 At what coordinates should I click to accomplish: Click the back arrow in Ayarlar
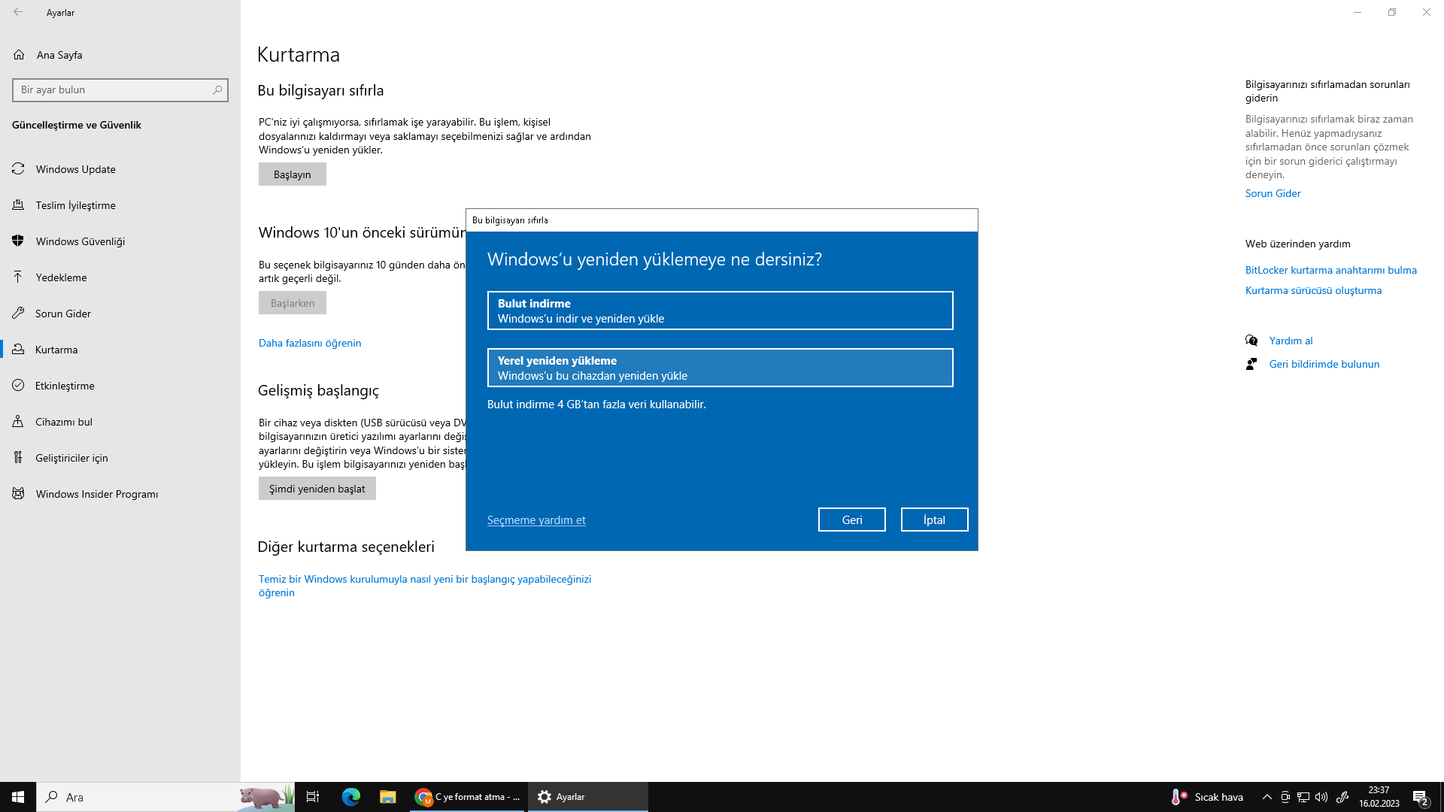tap(18, 12)
